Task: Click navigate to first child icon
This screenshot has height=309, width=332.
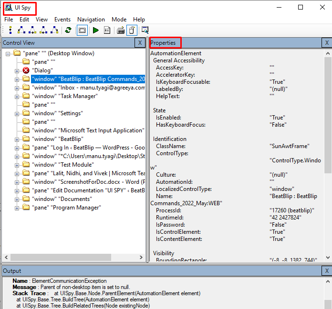Action: click(x=21, y=30)
